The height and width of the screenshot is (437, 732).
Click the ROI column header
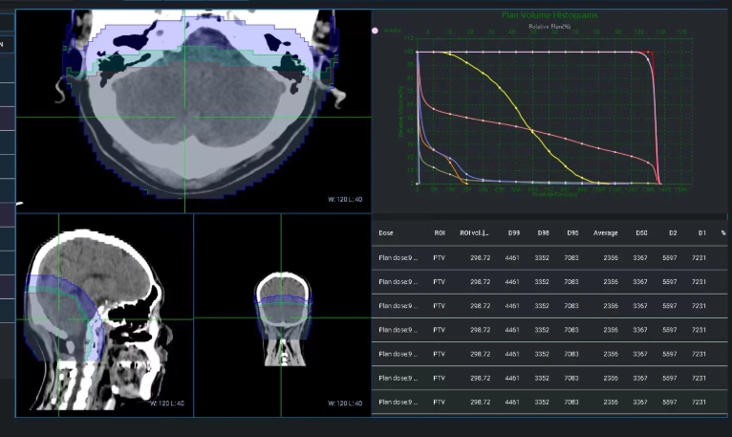point(440,232)
